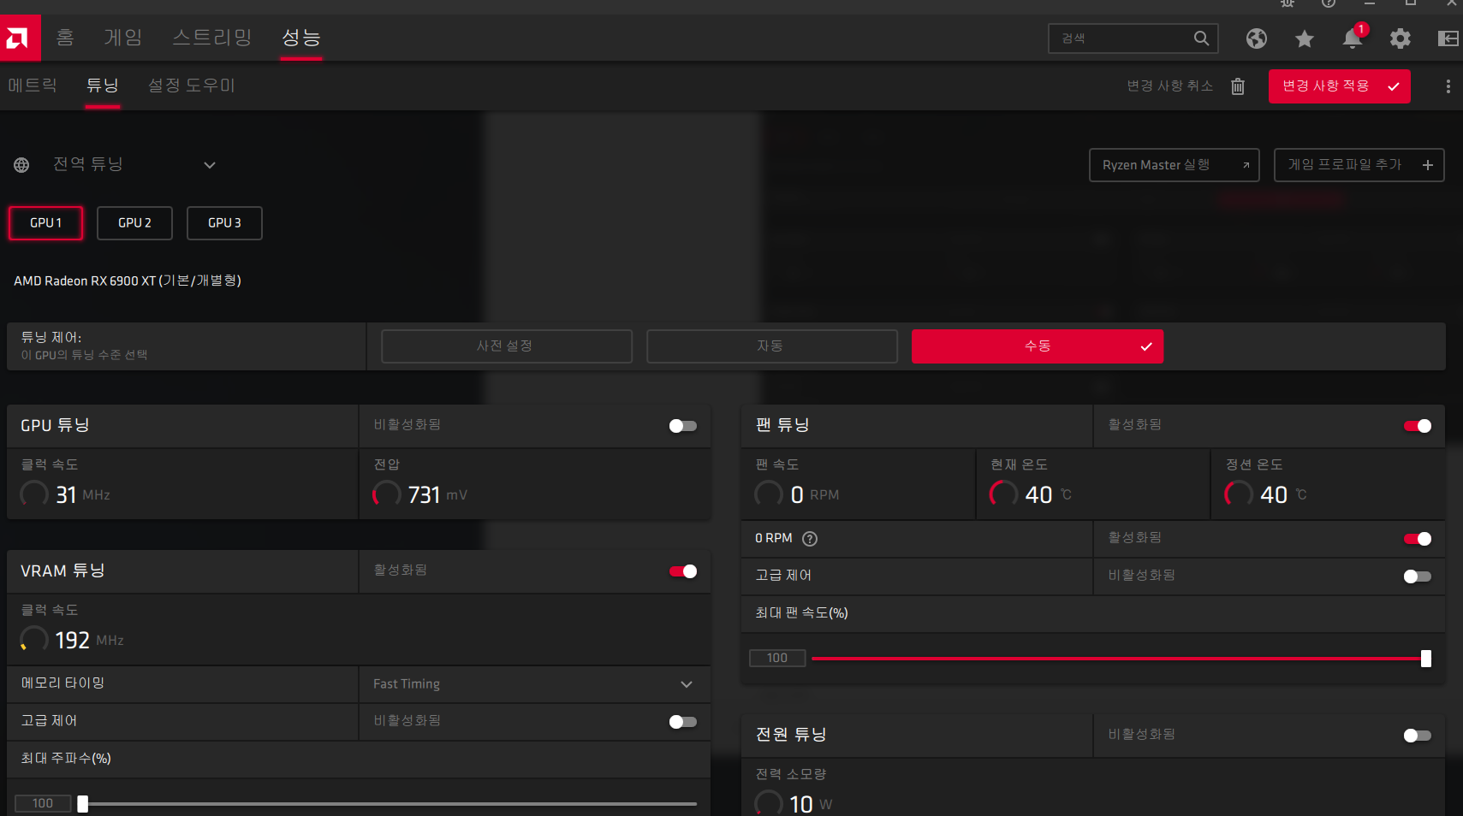Turn off the 0 RPM toggle
This screenshot has height=816, width=1463.
tap(1417, 539)
